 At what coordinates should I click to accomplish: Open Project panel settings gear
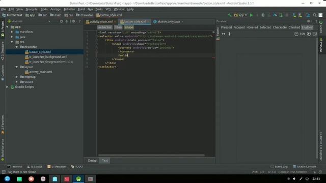(x=73, y=21)
